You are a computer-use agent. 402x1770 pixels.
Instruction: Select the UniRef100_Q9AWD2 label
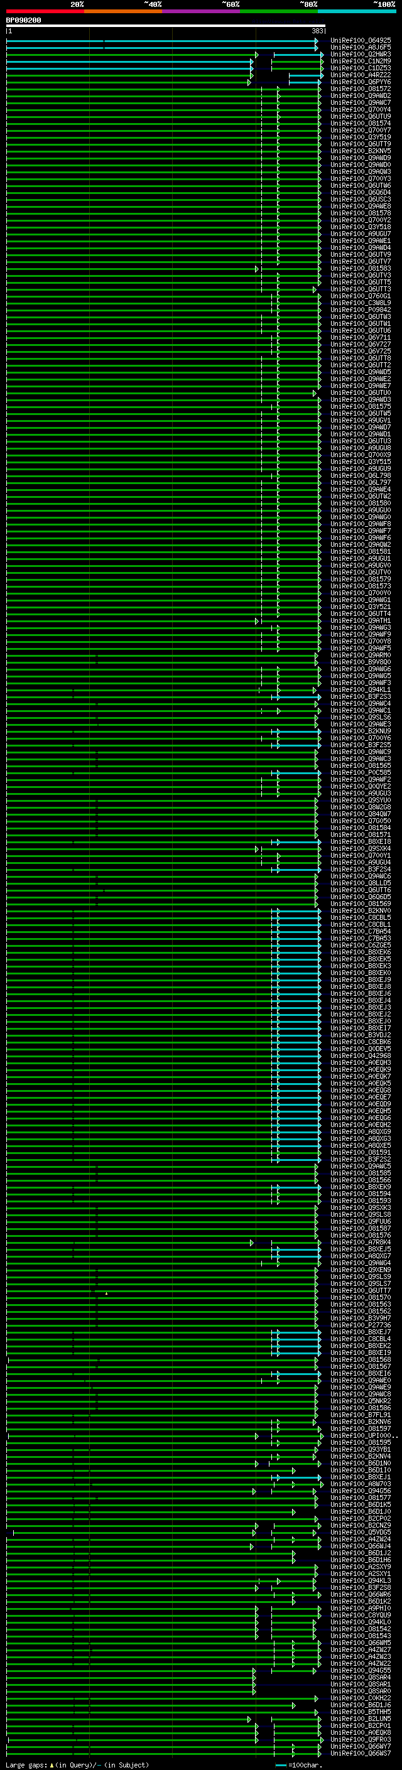pyautogui.click(x=361, y=95)
